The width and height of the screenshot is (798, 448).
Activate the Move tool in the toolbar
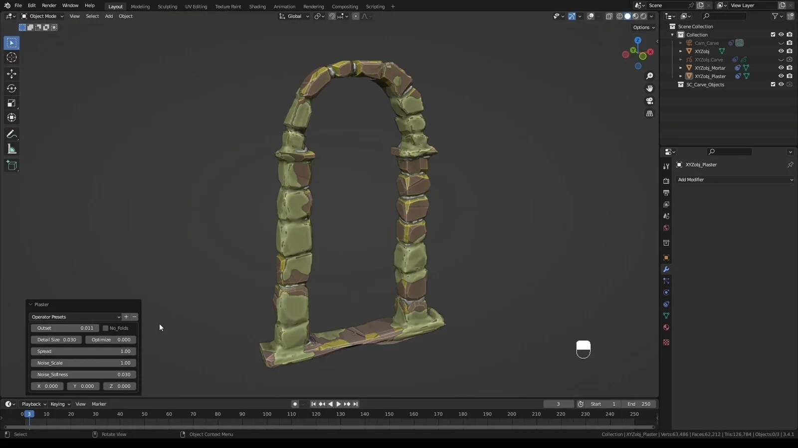click(11, 73)
